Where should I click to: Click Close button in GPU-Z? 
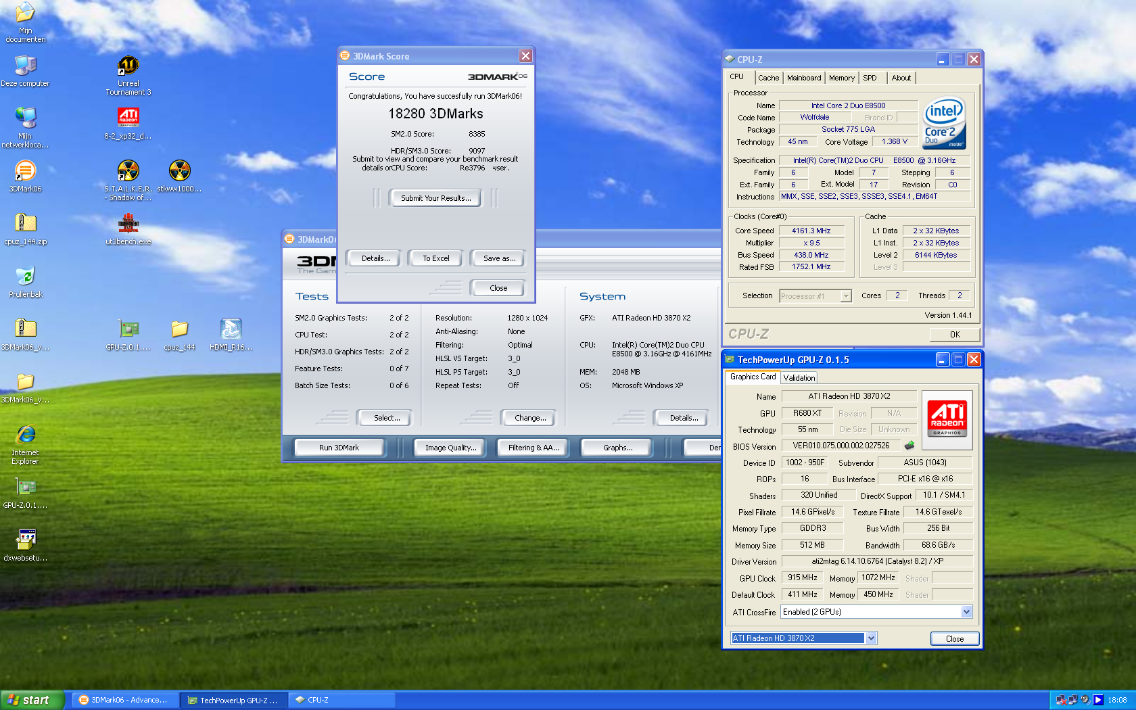955,639
